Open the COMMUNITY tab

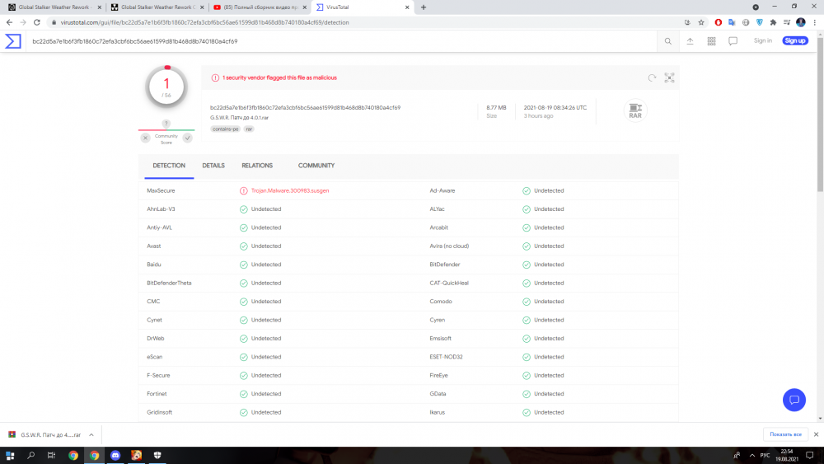[x=316, y=166]
